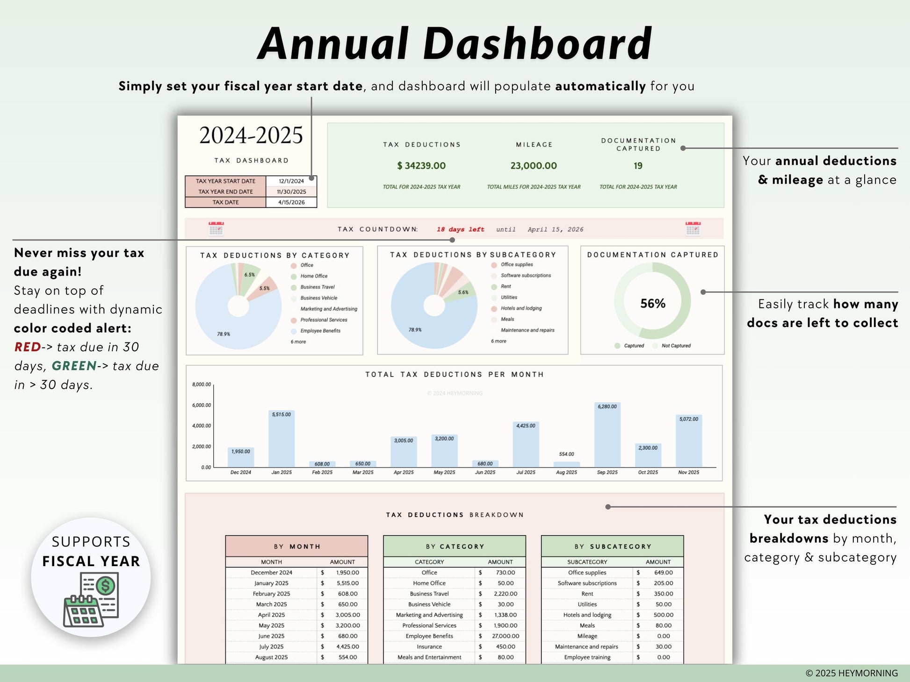Click the August 2025 row in month table
Screen dimensions: 910x682
[x=297, y=657]
